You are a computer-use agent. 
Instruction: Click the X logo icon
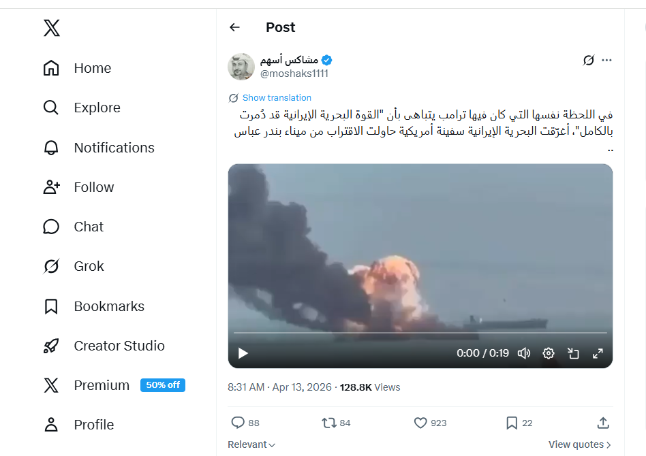52,28
